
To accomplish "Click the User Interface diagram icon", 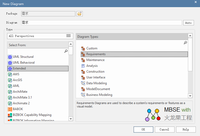I will (83, 77).
